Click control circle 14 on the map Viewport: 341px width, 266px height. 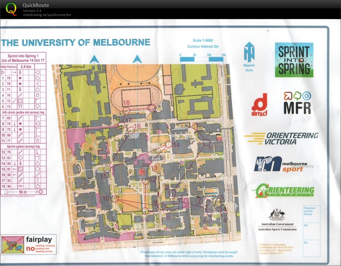point(168,144)
